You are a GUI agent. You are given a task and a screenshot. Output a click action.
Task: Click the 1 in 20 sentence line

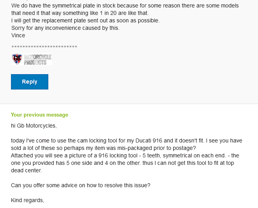[x=80, y=13]
